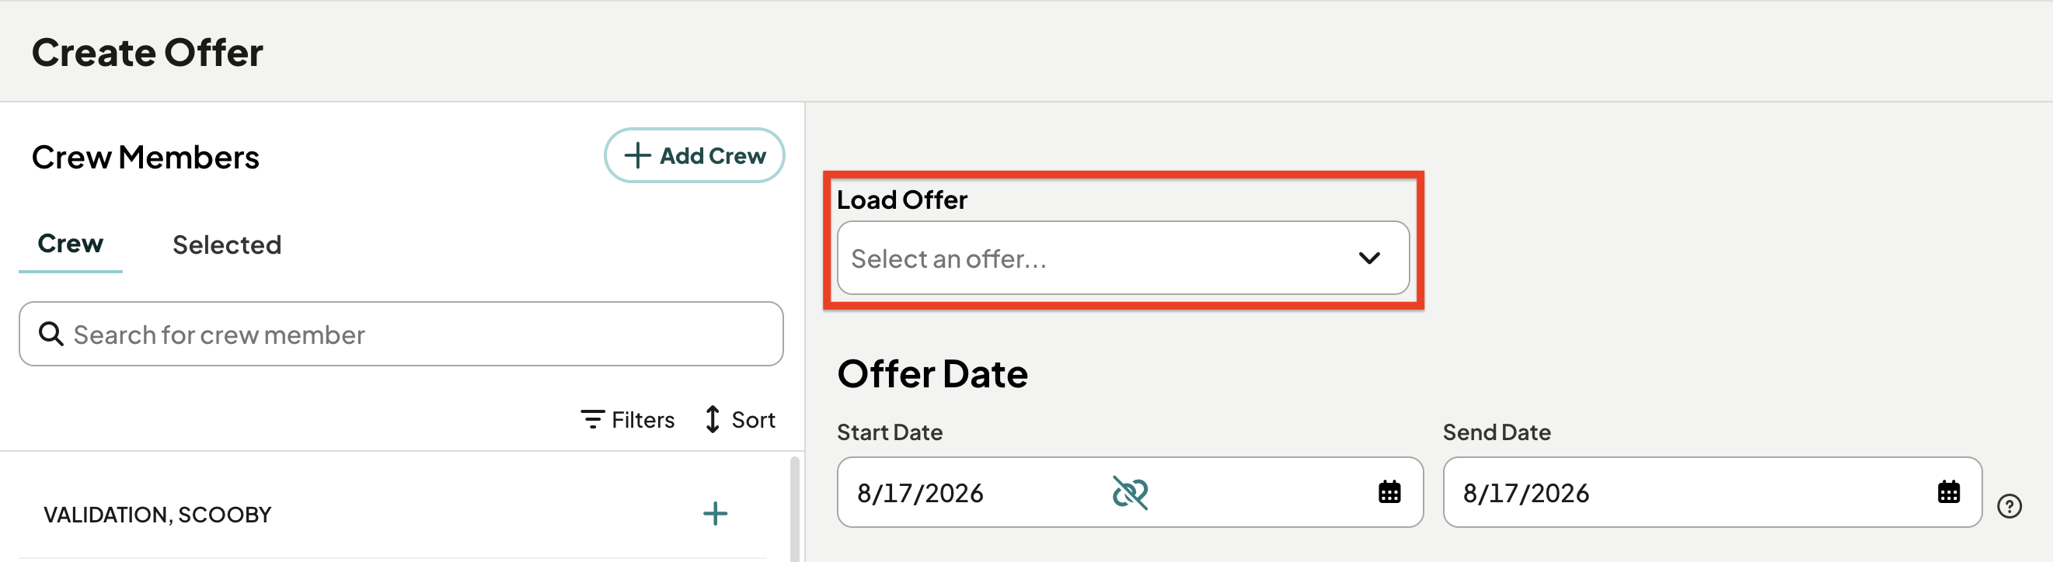Viewport: 2053px width, 562px height.
Task: Click the crew list scrollbar
Action: 794,509
